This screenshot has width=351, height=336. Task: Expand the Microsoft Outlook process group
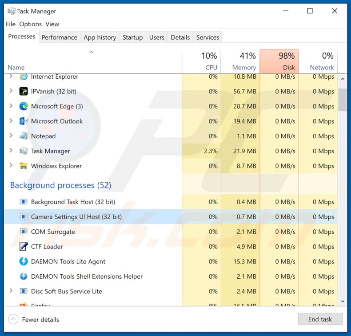pos(11,120)
